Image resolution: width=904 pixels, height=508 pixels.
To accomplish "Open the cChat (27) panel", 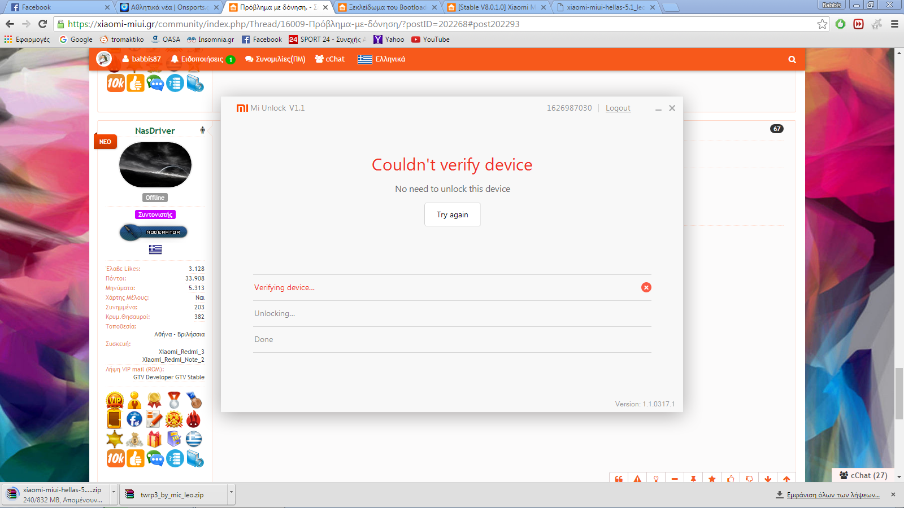I will click(x=863, y=475).
